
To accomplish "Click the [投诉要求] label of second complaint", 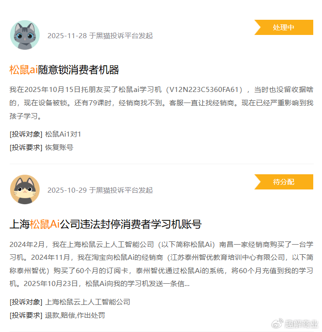I will coord(26,315).
